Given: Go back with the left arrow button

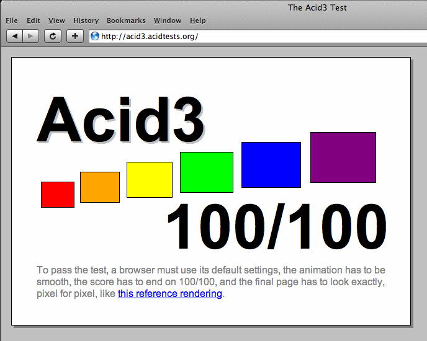Looking at the screenshot, I should pos(14,36).
